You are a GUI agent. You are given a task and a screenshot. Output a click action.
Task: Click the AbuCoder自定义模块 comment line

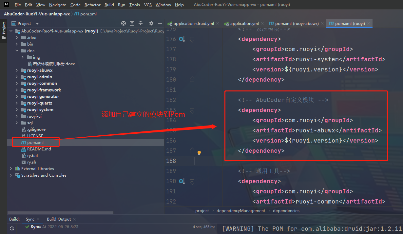coord(283,100)
